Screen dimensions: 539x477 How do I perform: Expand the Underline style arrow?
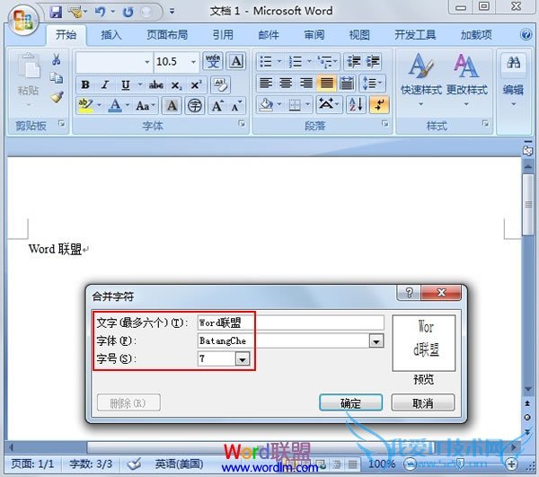coord(140,84)
